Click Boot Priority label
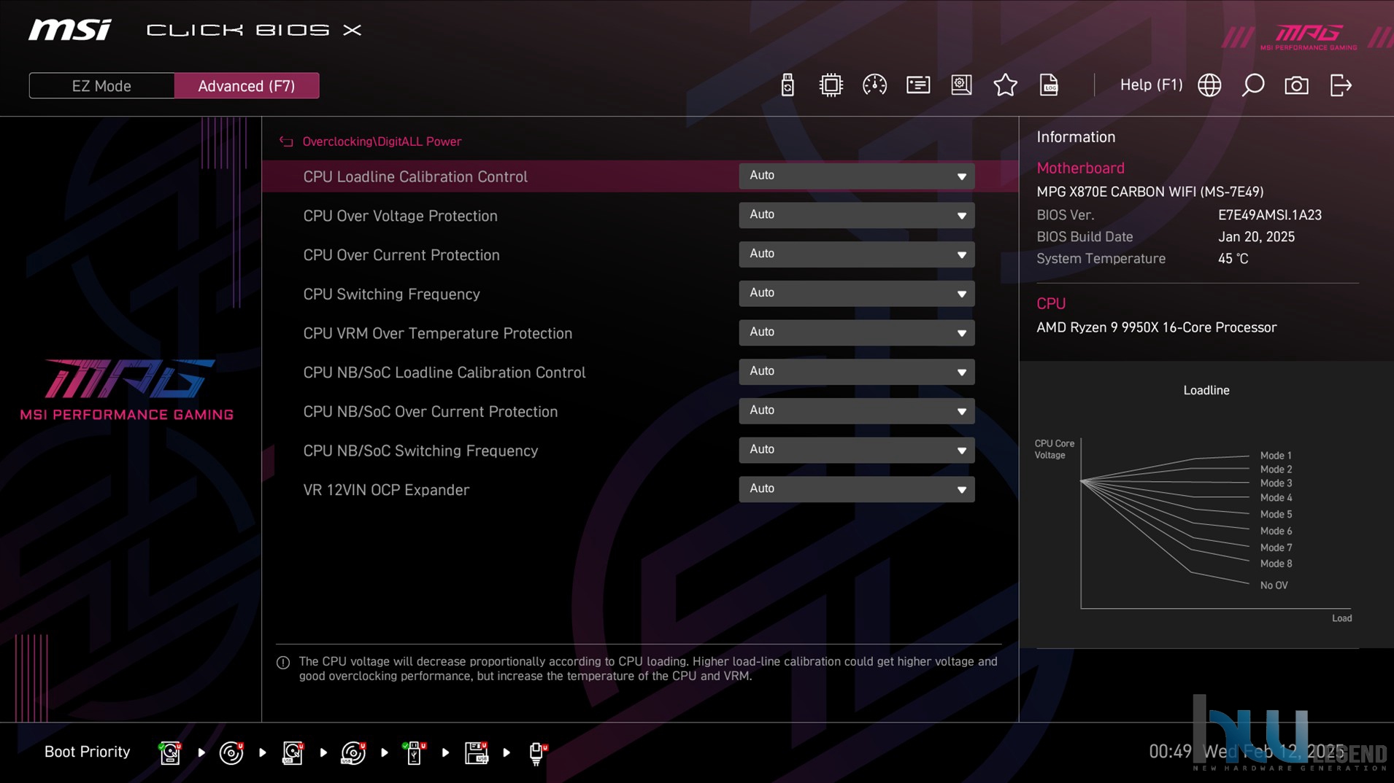Image resolution: width=1394 pixels, height=783 pixels. 87,752
